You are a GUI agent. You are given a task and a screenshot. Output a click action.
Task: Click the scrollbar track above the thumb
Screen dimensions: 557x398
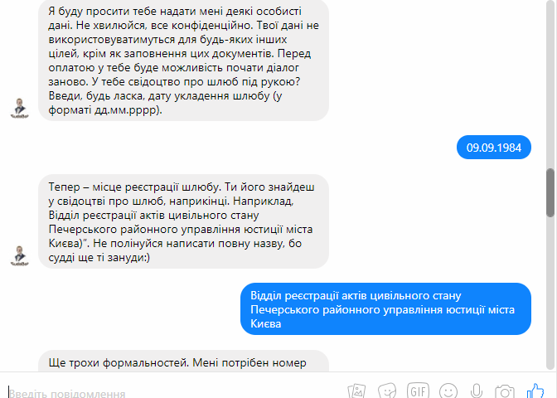(550, 85)
